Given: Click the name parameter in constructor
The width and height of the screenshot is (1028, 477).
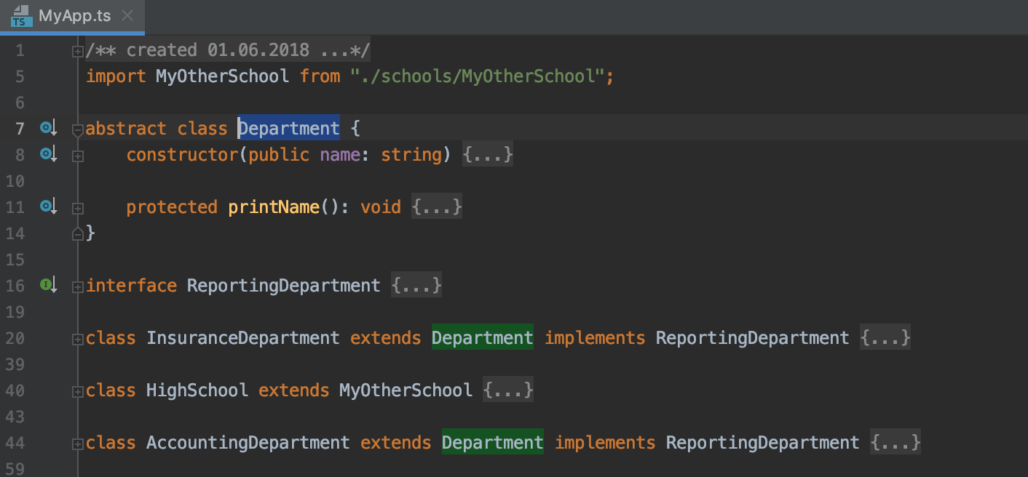Looking at the screenshot, I should click(x=340, y=155).
